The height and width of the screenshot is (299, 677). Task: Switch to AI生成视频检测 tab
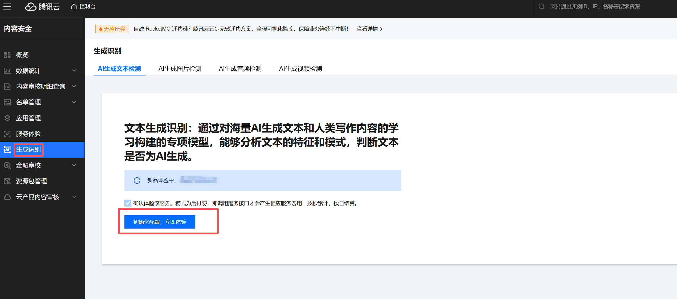(300, 69)
